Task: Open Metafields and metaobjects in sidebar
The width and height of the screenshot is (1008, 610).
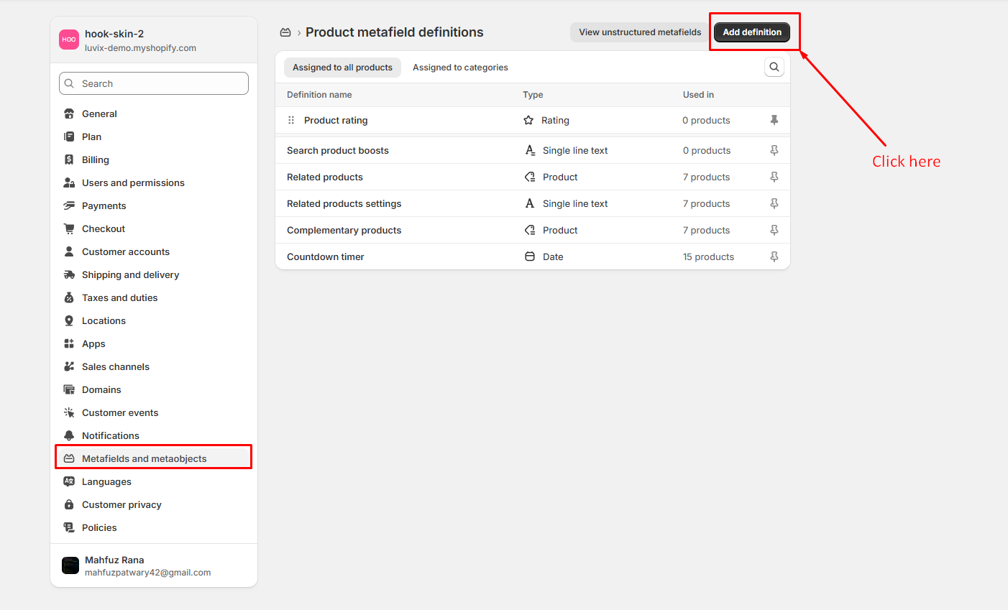Action: [144, 458]
